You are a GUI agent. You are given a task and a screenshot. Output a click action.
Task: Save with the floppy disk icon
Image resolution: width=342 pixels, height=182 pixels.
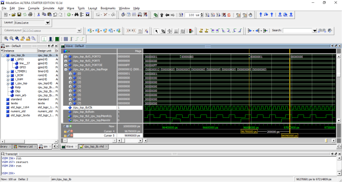tap(19, 14)
